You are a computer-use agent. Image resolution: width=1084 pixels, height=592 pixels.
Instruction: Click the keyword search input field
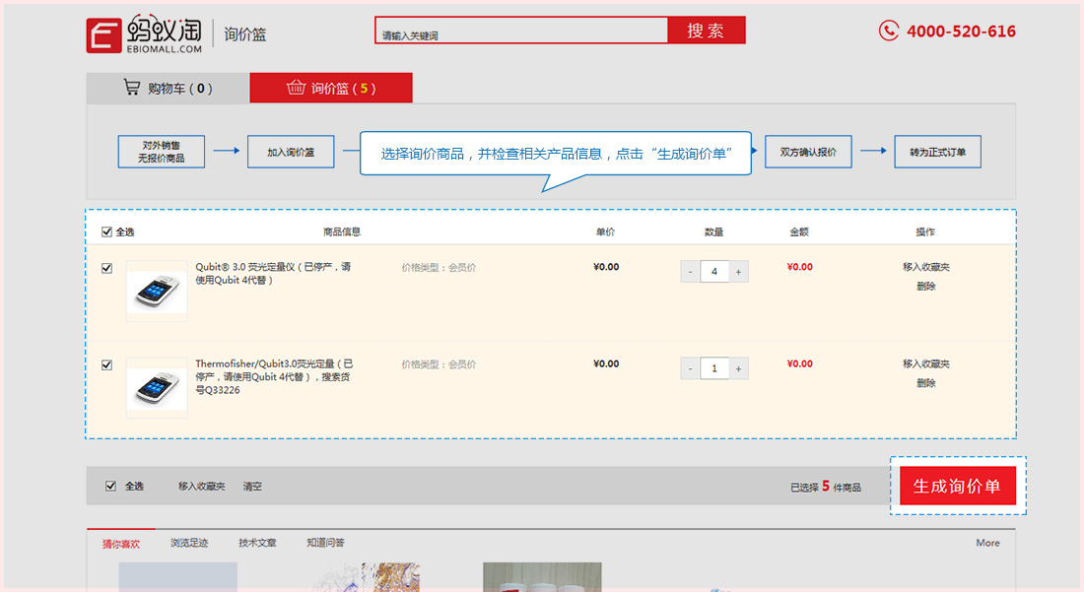click(521, 31)
